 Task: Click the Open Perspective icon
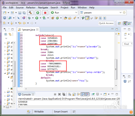click(119, 23)
